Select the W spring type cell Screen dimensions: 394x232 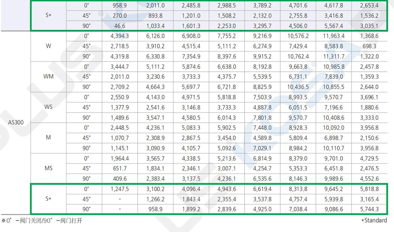tap(49, 46)
